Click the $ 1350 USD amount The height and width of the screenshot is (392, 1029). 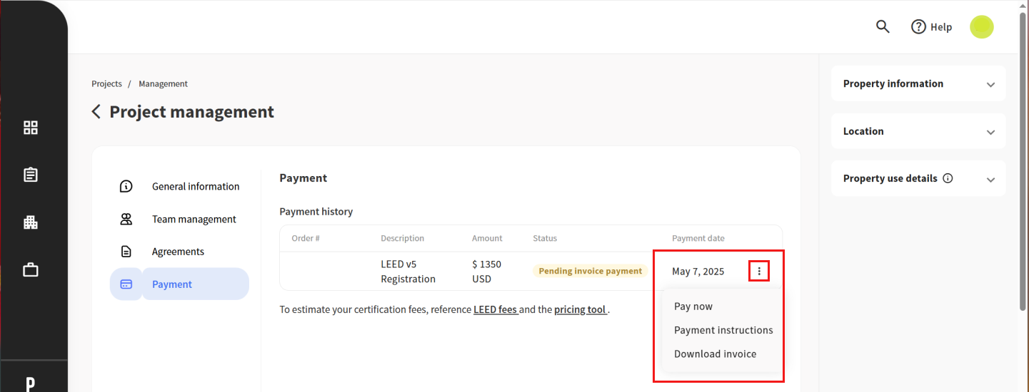point(487,272)
